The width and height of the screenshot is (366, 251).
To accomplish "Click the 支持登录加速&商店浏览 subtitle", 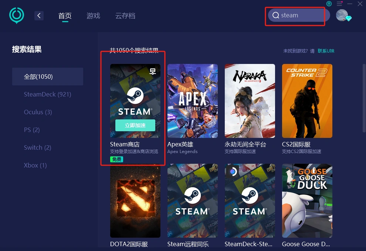I will point(134,152).
